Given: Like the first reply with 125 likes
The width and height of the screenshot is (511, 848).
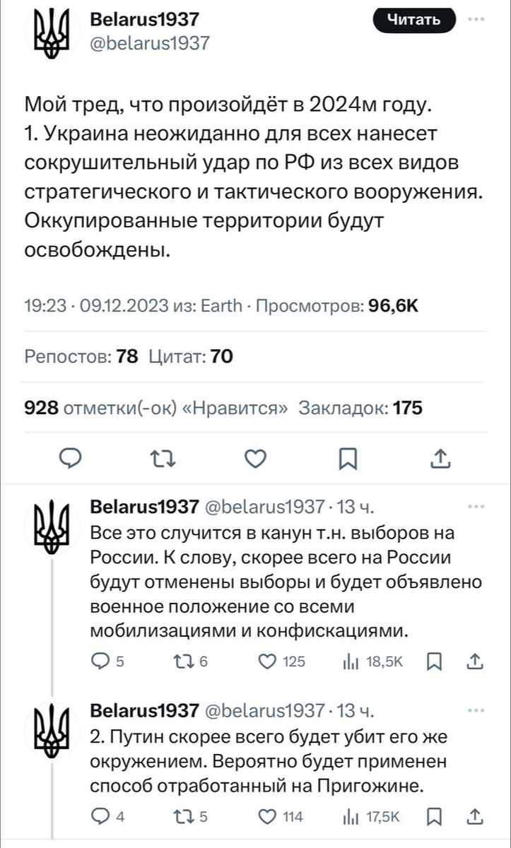Looking at the screenshot, I should tap(267, 661).
